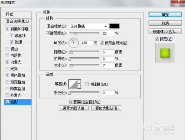This screenshot has height=140, width=185.
Task: Toggle the 预览 checkbox
Action: click(157, 39)
